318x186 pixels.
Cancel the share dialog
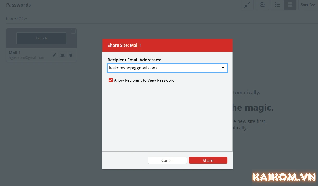[x=167, y=160]
